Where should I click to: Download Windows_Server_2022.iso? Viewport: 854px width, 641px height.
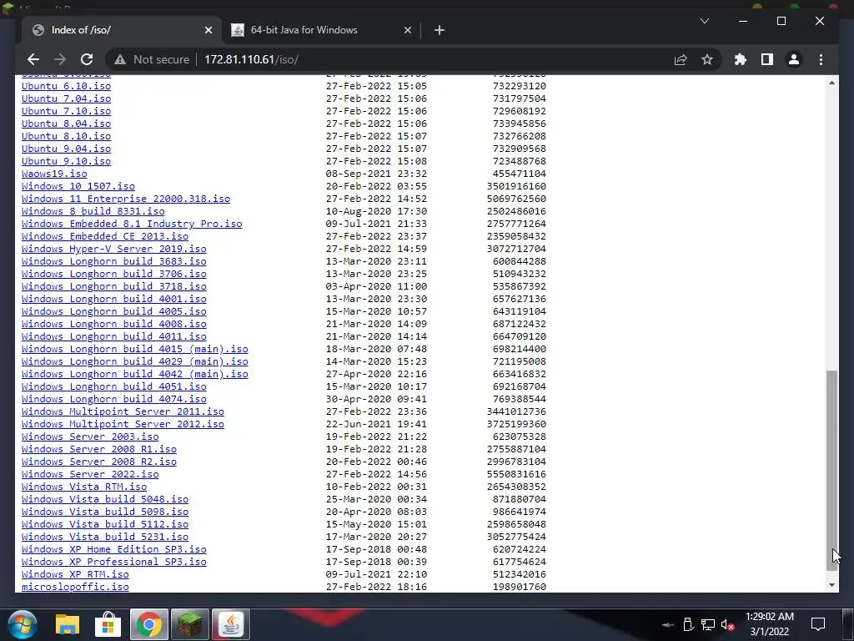coord(90,475)
